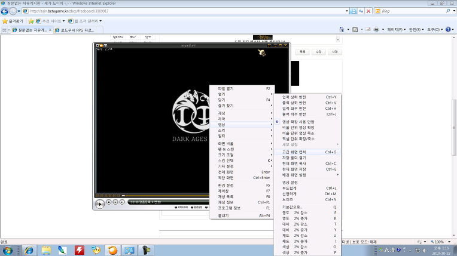
Task: Expand the 필터 submenu
Action: (242, 136)
